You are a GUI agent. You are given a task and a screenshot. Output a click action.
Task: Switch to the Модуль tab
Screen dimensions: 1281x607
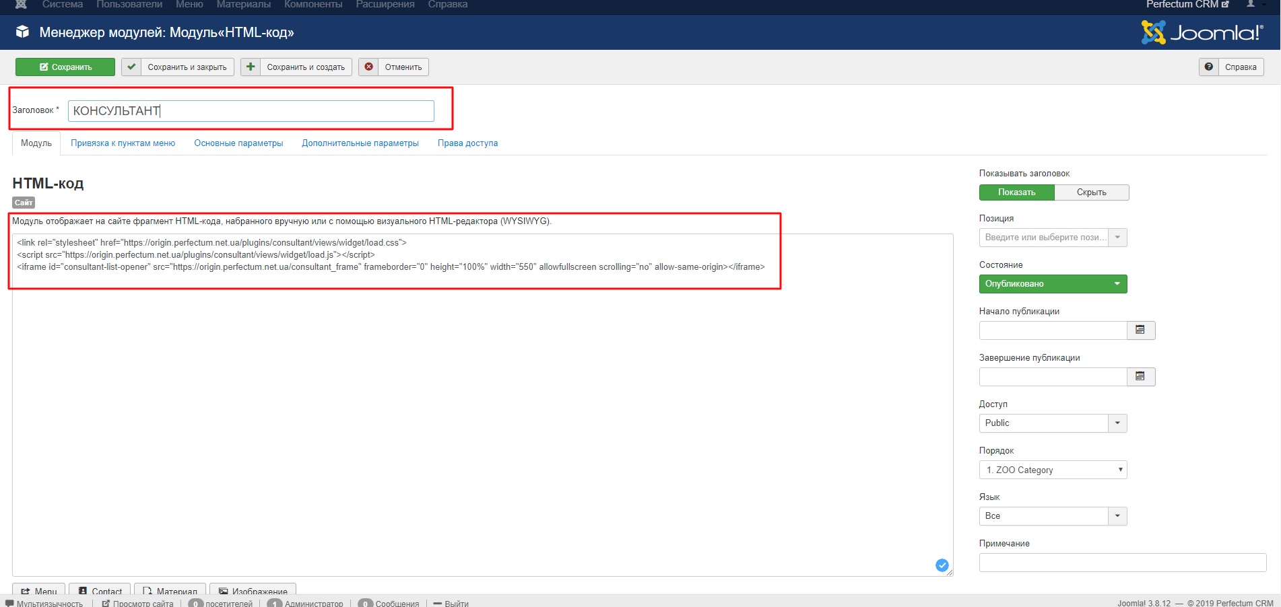(36, 143)
